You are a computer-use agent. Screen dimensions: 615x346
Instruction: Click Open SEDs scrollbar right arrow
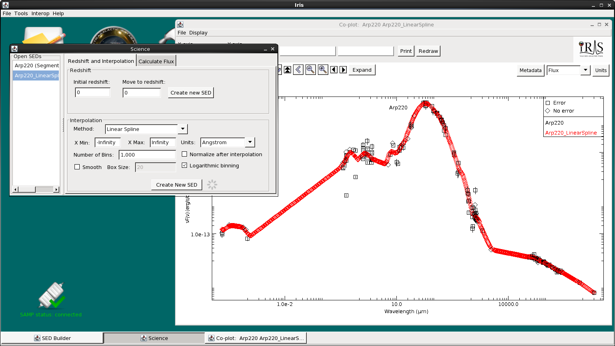56,189
